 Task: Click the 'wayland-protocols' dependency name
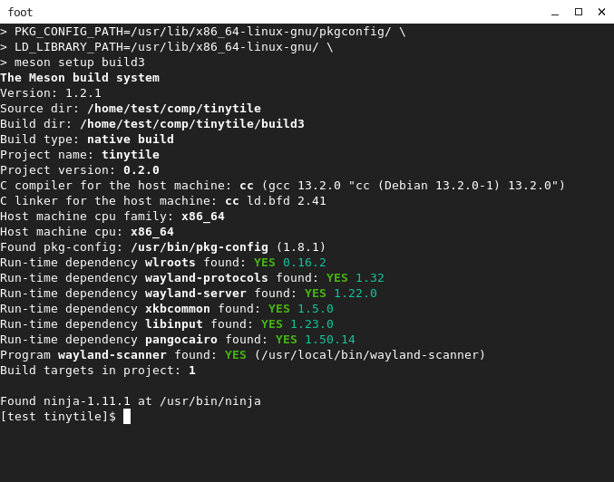click(207, 278)
